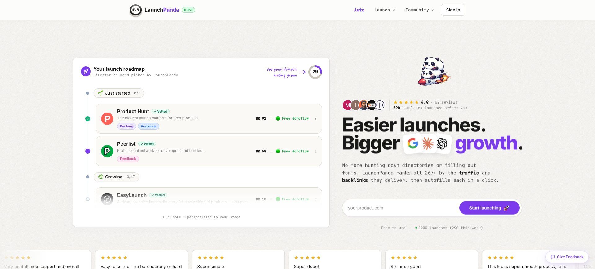Screen dimensions: 595x269
Task: Click the EasyLaunch compass logo icon
Action: coord(107,199)
